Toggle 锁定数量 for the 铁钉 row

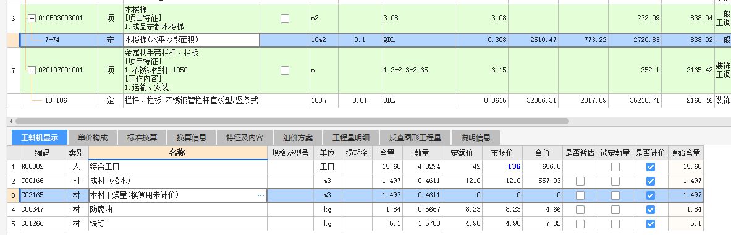click(x=615, y=224)
